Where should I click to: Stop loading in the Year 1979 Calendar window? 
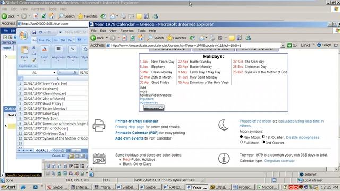point(124,38)
